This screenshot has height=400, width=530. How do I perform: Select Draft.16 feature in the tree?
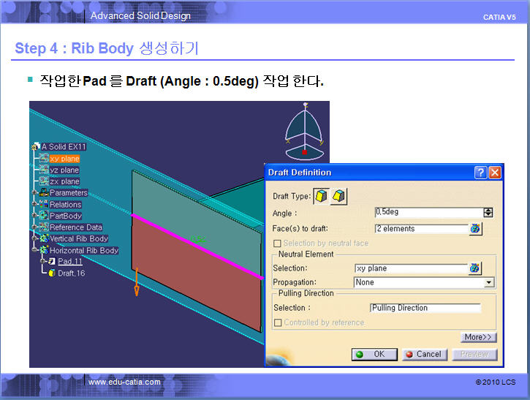[71, 273]
